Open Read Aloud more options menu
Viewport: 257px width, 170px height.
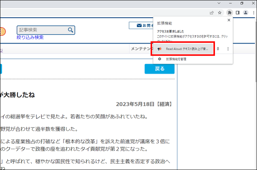pos(228,49)
